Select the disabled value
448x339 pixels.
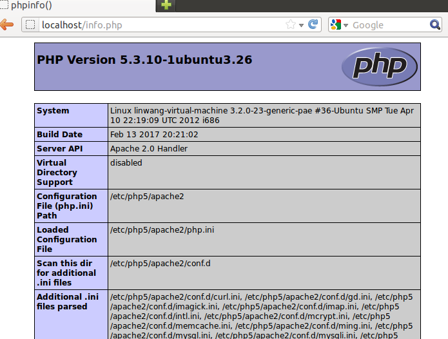click(x=126, y=163)
